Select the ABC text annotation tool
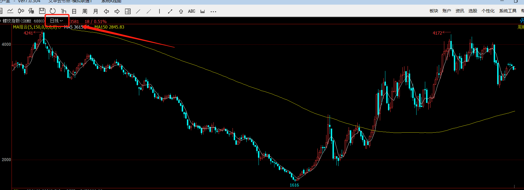 (x=192, y=11)
